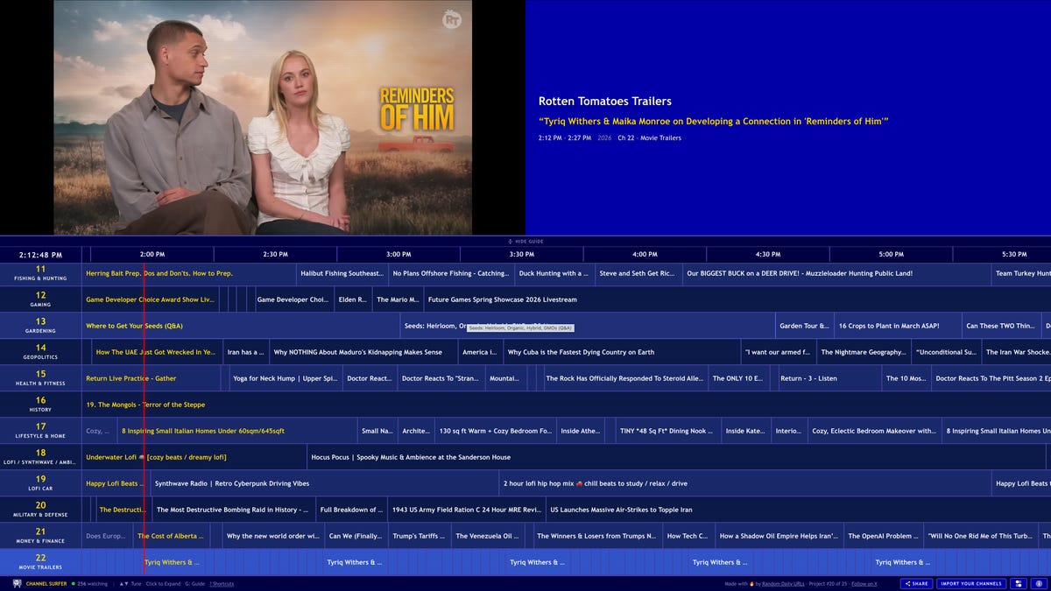Open the '!Shortcuts' link
Viewport: 1051px width, 591px height.
tap(222, 583)
